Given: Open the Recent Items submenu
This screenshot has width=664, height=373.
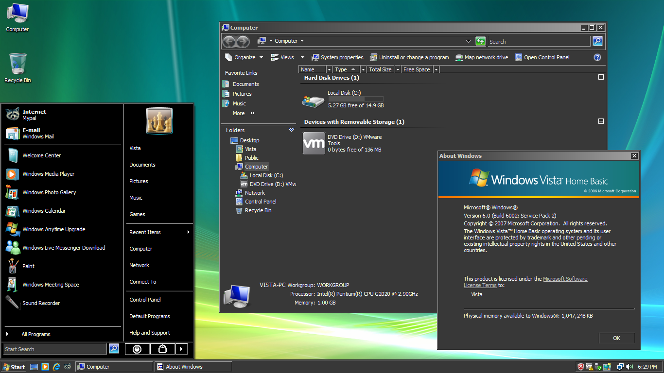Looking at the screenshot, I should coord(145,232).
